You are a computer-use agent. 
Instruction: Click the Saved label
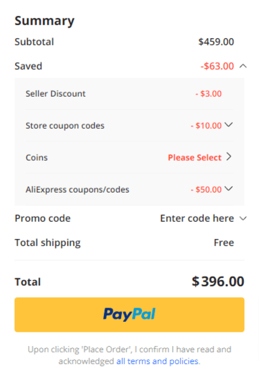click(x=28, y=66)
